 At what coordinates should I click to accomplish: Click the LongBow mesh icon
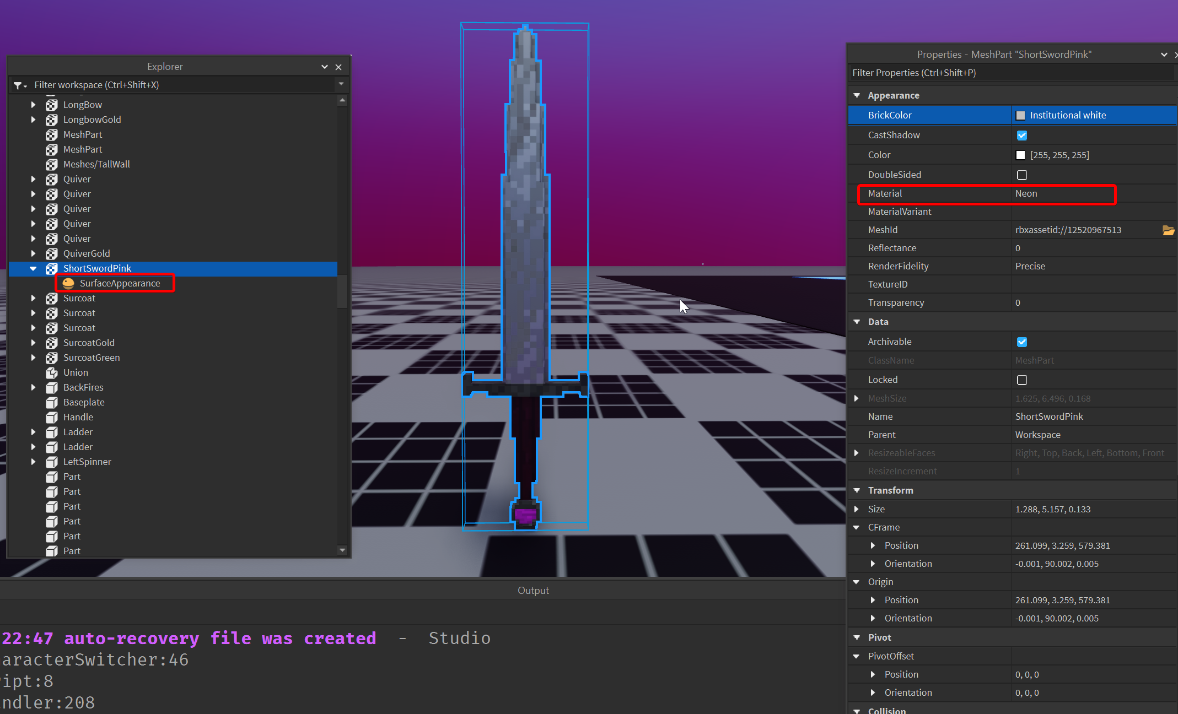[x=52, y=104]
